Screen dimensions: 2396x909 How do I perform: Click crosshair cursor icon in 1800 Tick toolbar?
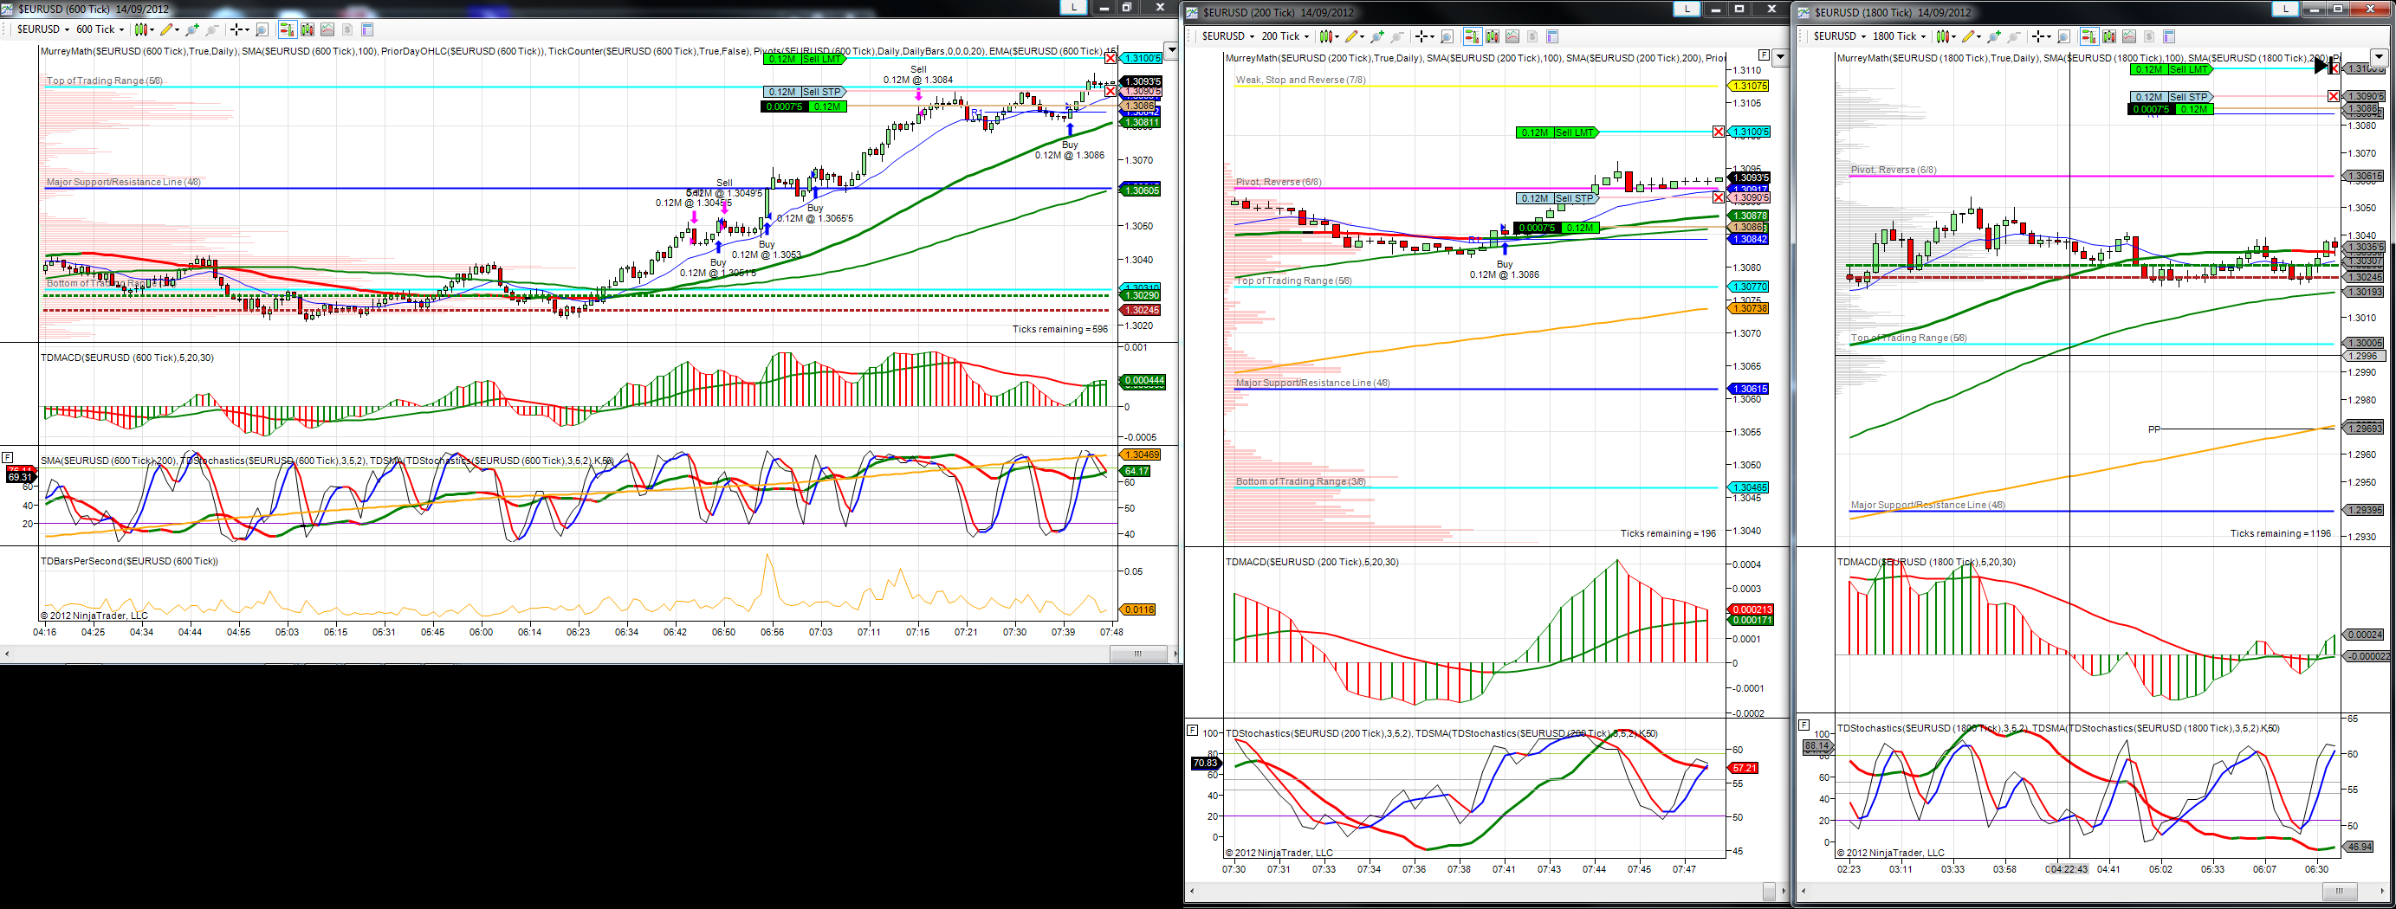point(2038,36)
